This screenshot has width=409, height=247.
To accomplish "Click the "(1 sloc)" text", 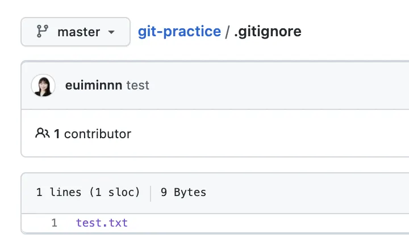I will [114, 193].
